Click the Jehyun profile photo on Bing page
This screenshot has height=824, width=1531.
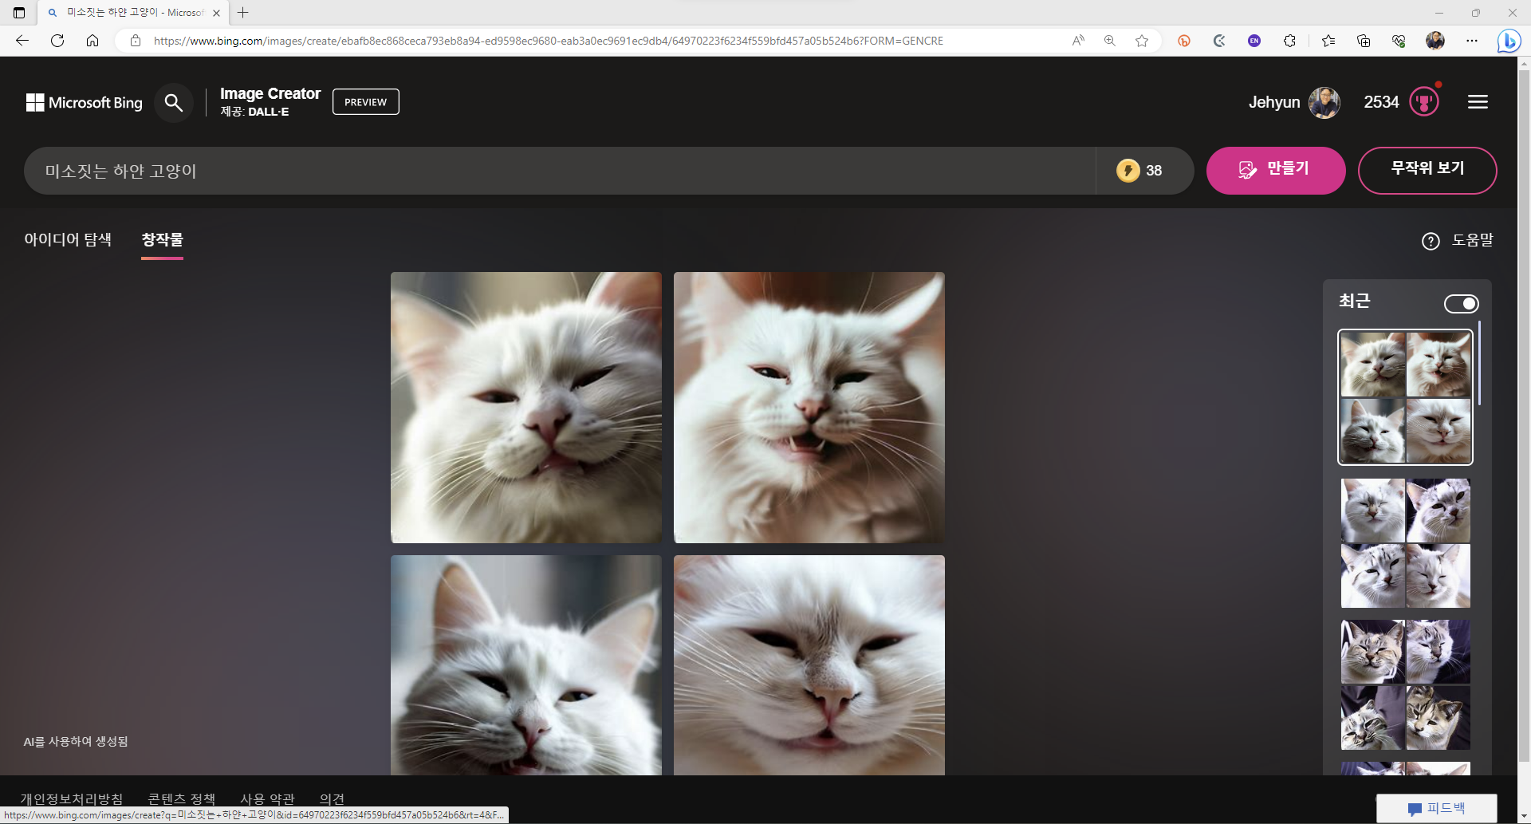coord(1324,102)
